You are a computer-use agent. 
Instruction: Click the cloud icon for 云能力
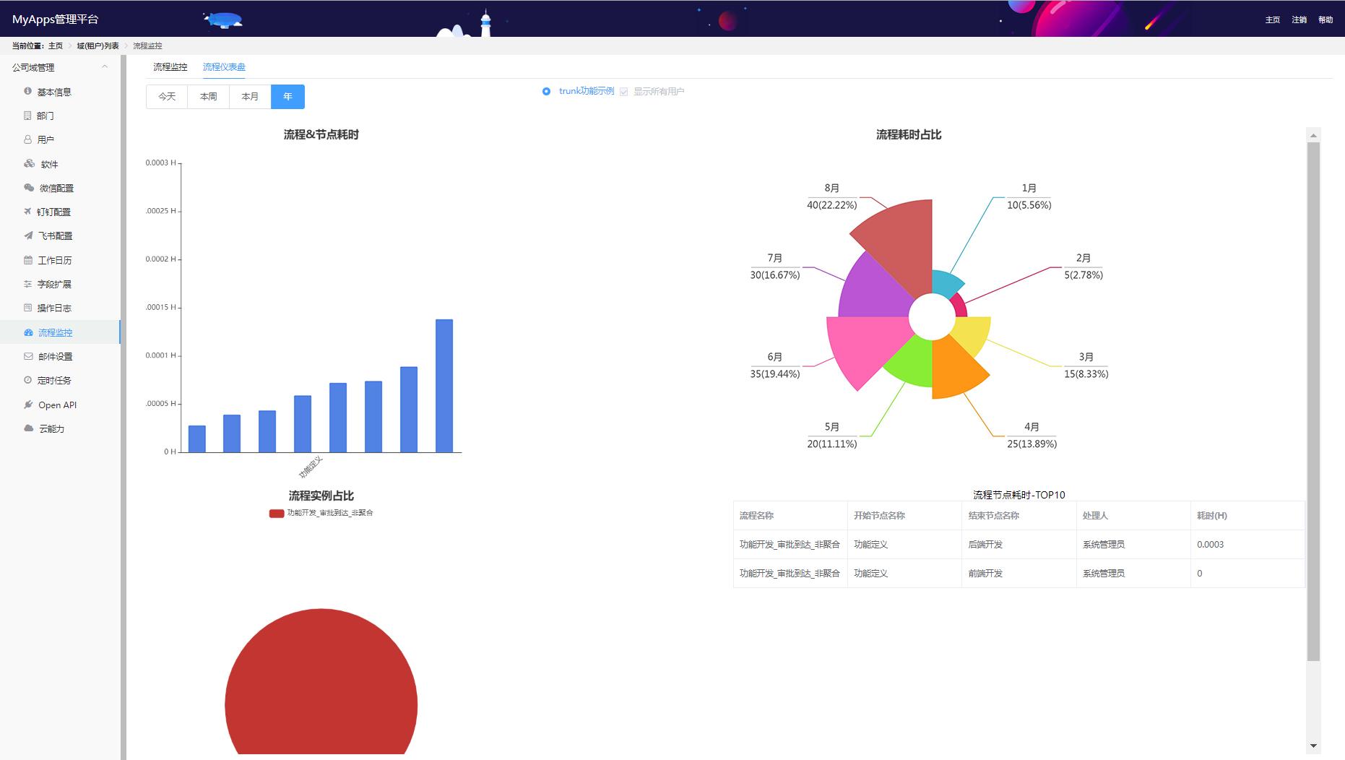[x=28, y=428]
